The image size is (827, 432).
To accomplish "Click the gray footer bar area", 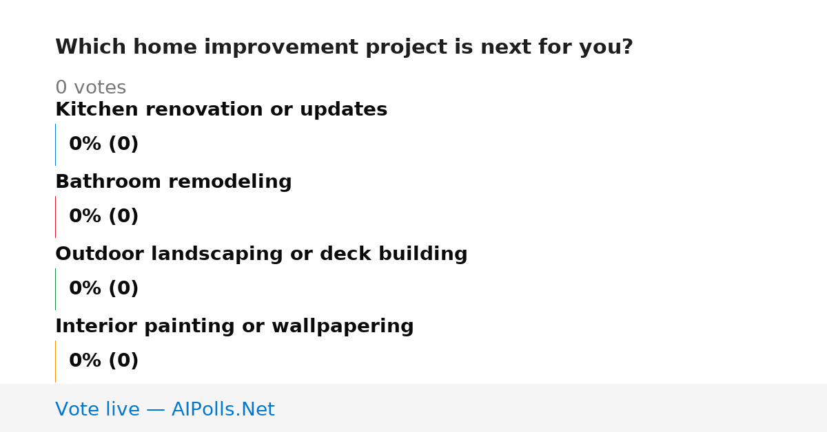I will pos(413,408).
